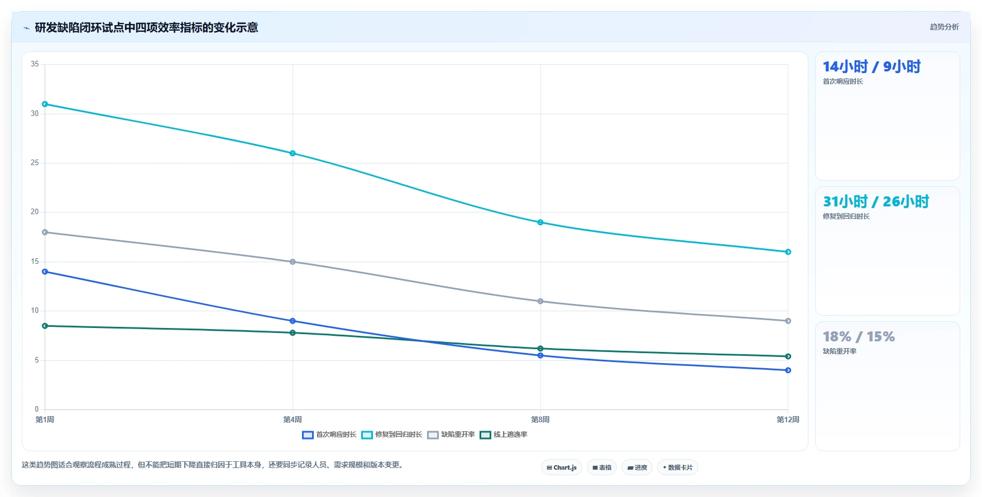Toggle 缺陷重开率 legend swatch
This screenshot has width=982, height=497.
click(433, 435)
